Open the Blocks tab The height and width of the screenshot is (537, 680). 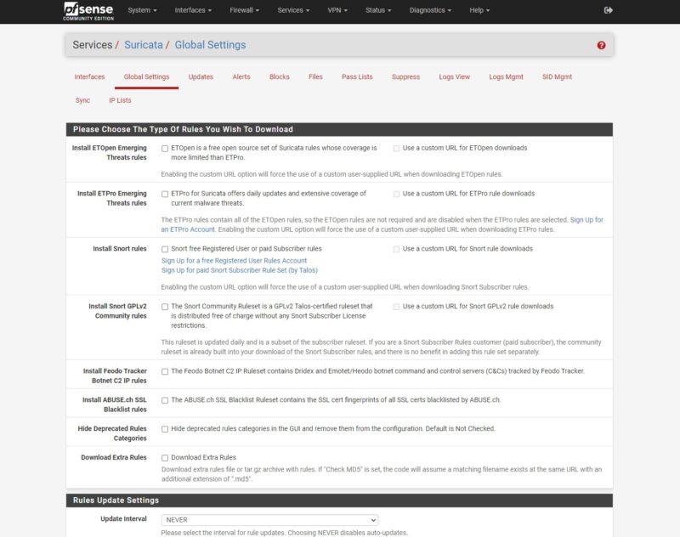point(280,76)
